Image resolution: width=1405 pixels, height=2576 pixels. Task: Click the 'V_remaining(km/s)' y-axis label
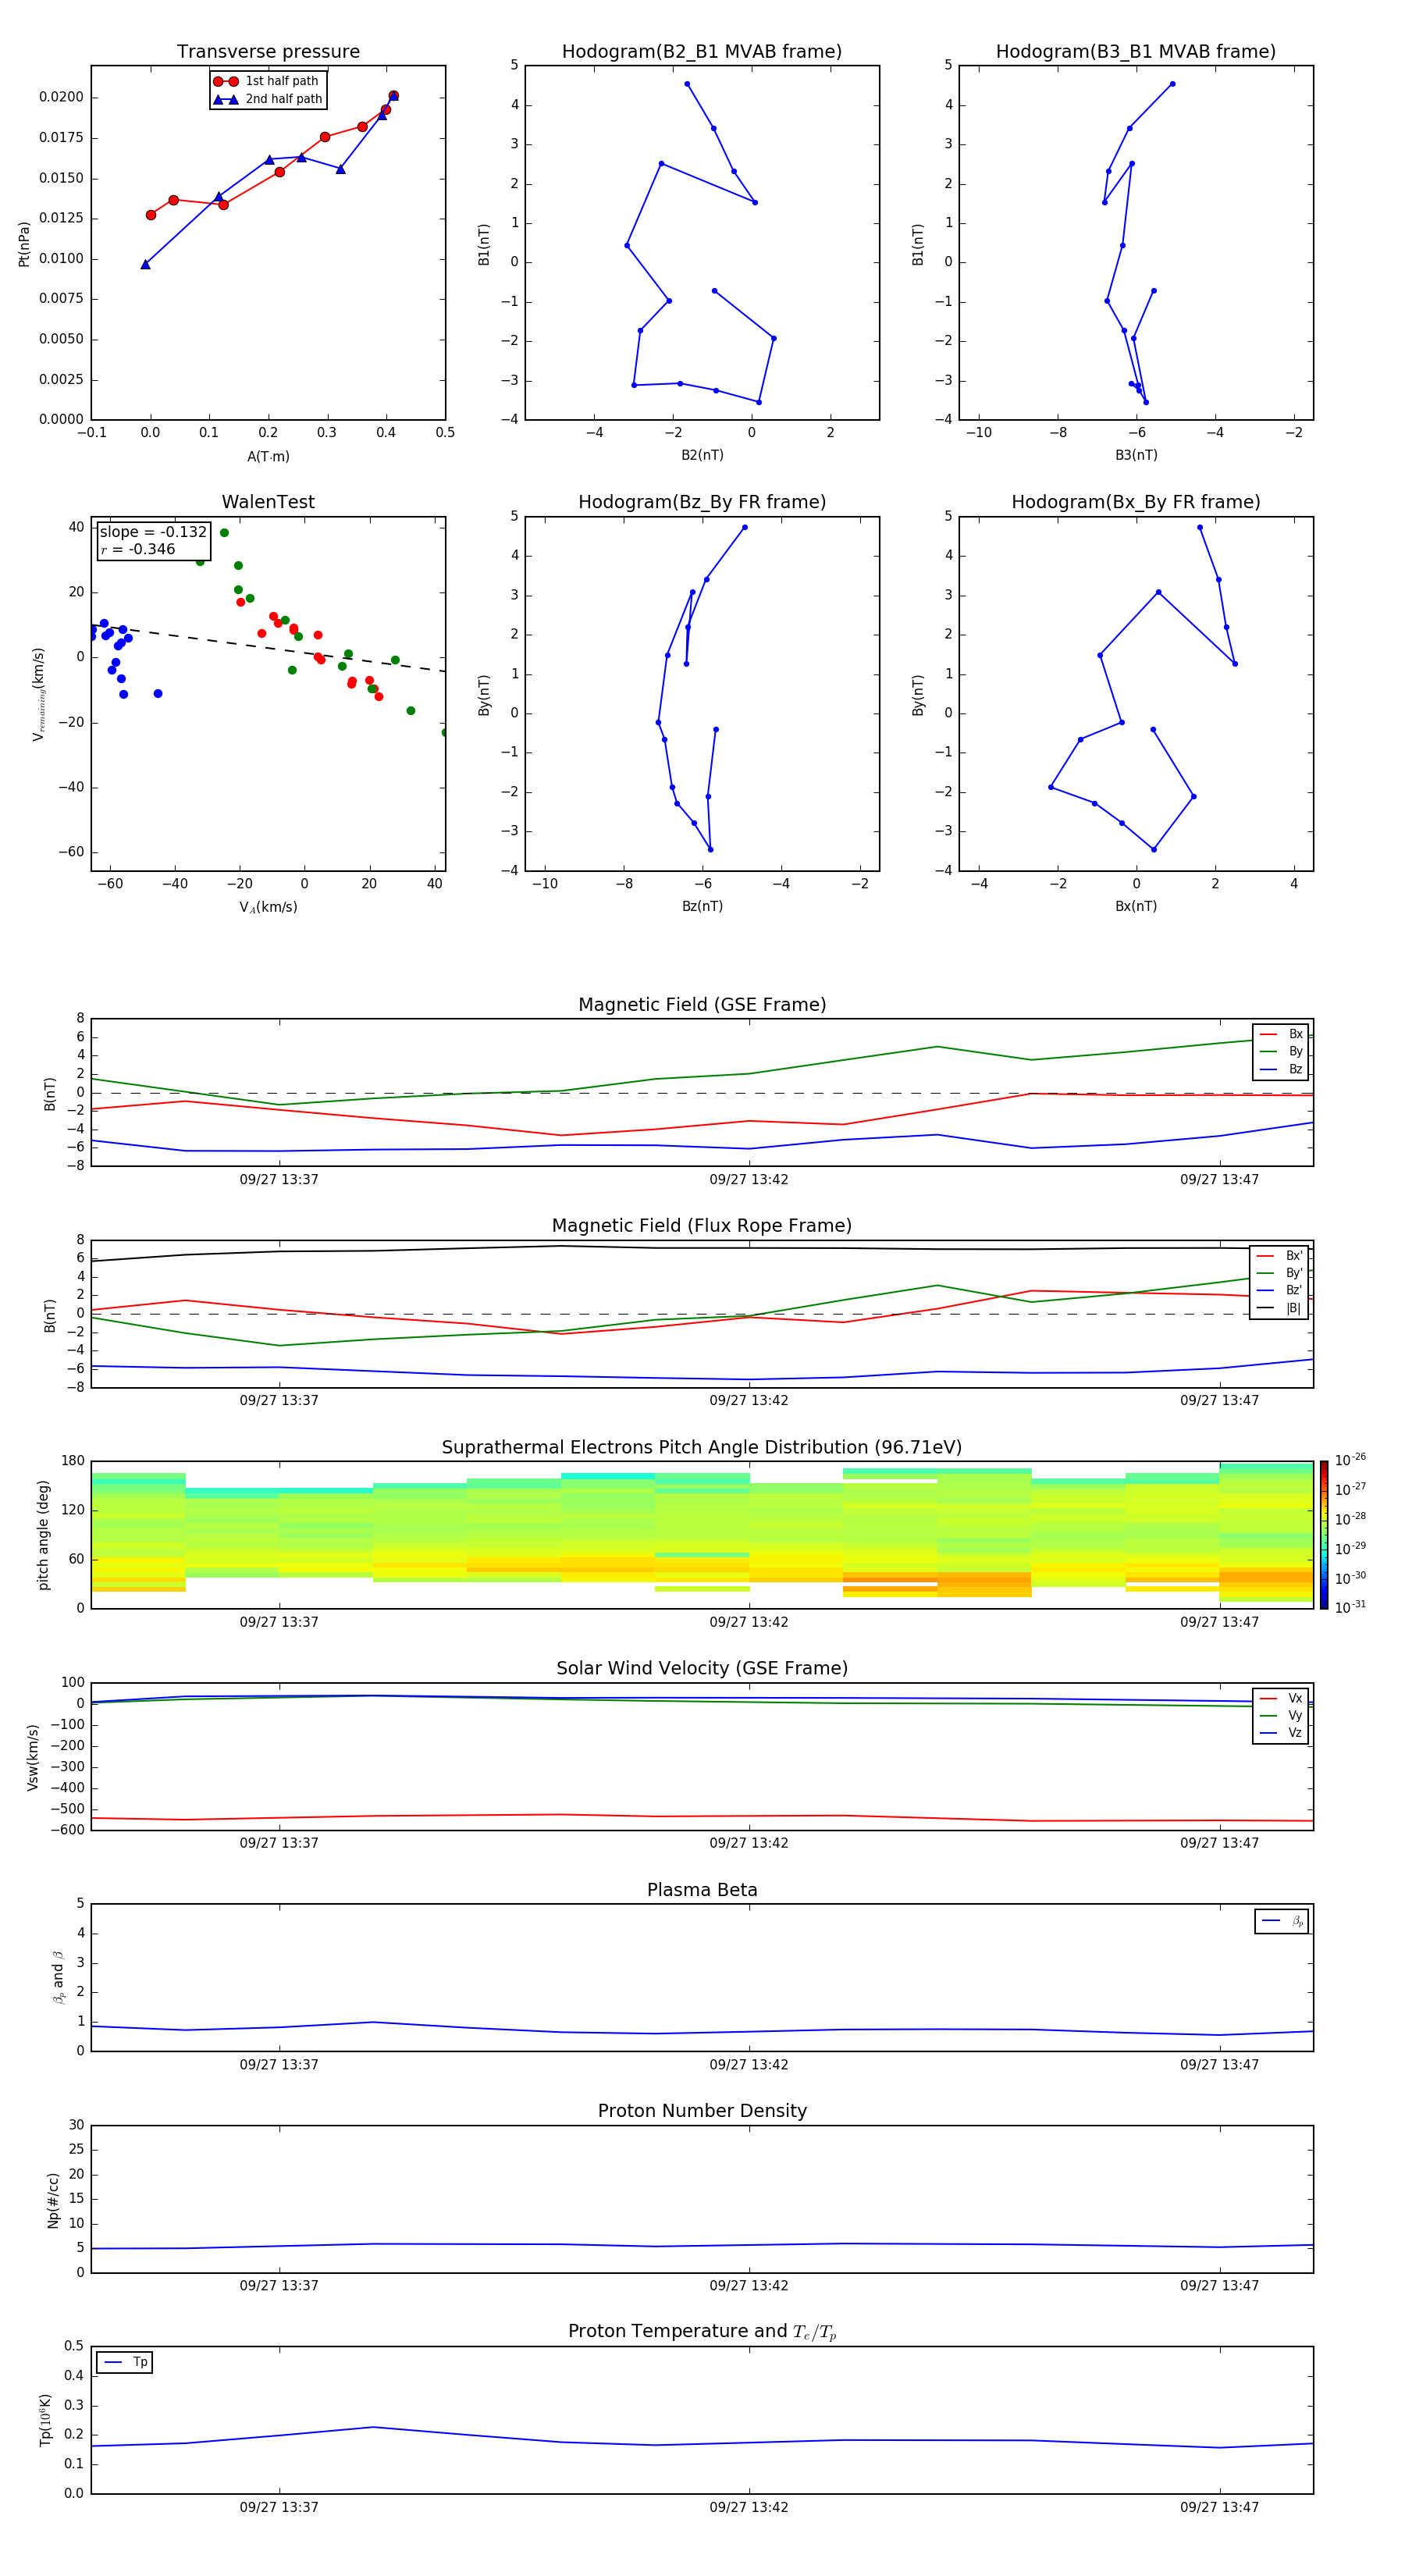(38, 694)
